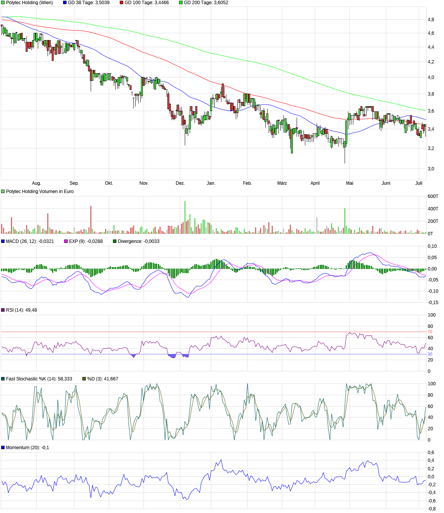444x513 pixels.
Task: Click the MACD 0,10 axis value
Action: (432, 246)
